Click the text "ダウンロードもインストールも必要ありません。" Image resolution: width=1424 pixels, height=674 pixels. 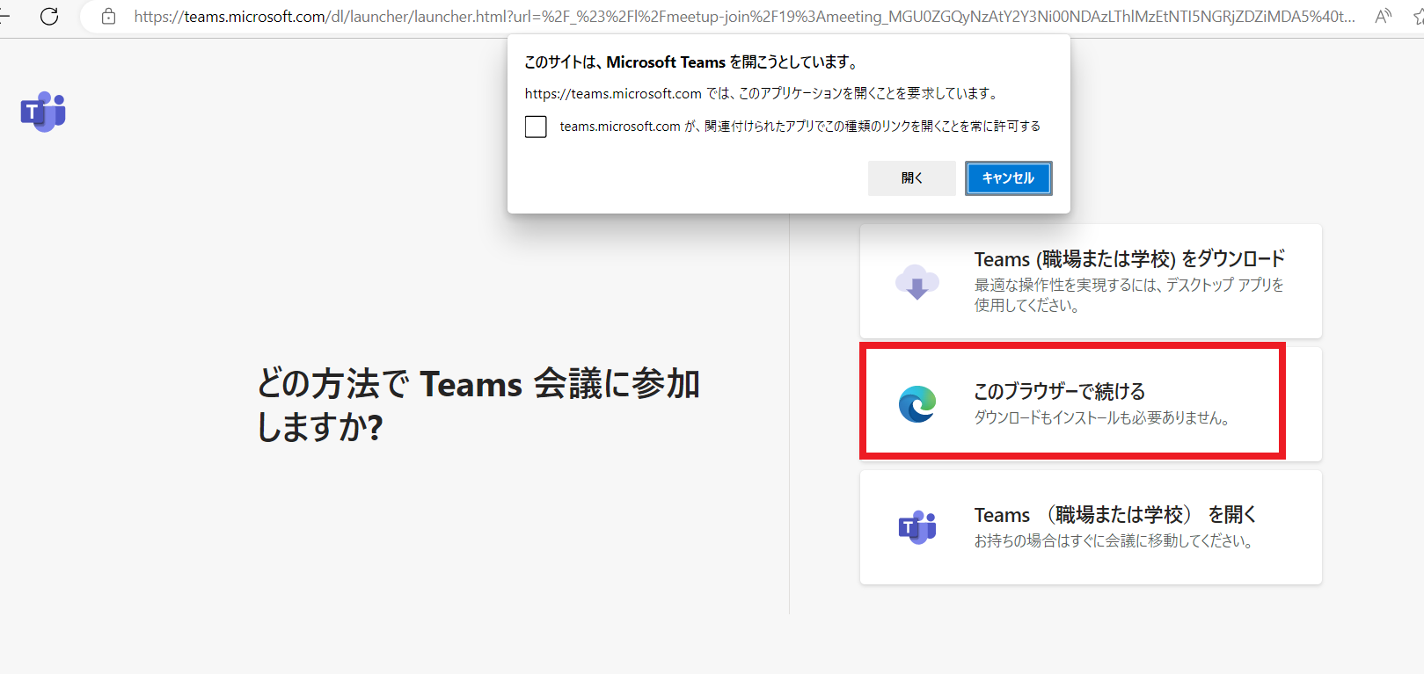click(x=1101, y=418)
